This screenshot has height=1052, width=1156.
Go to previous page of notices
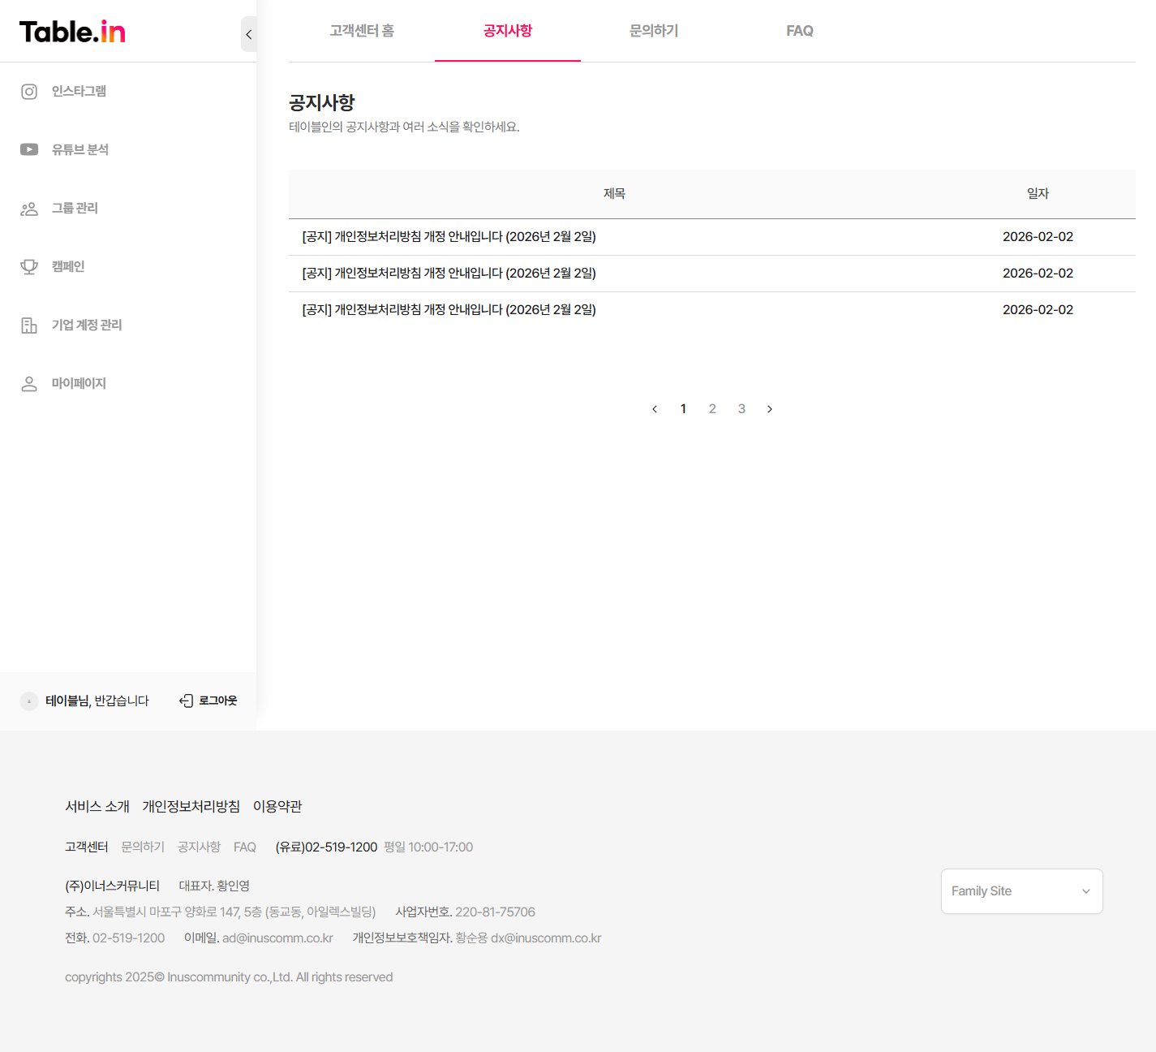(x=655, y=409)
